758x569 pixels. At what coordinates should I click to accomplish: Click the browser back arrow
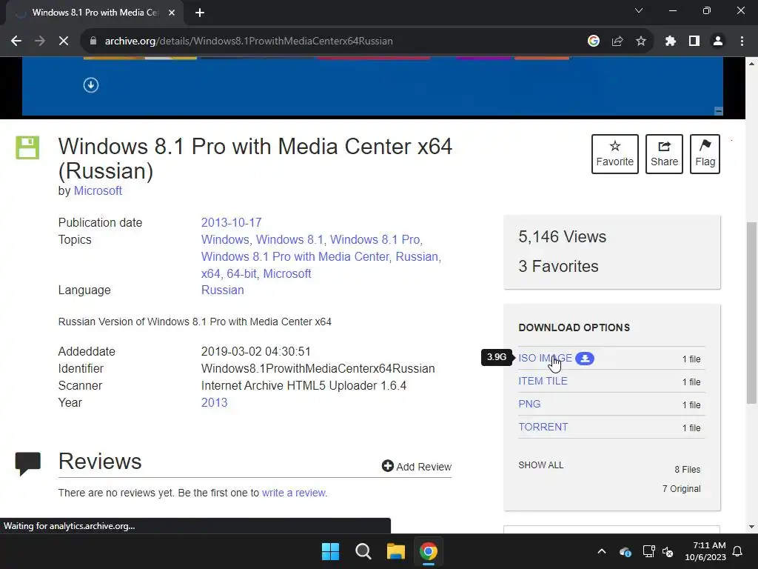[16, 41]
